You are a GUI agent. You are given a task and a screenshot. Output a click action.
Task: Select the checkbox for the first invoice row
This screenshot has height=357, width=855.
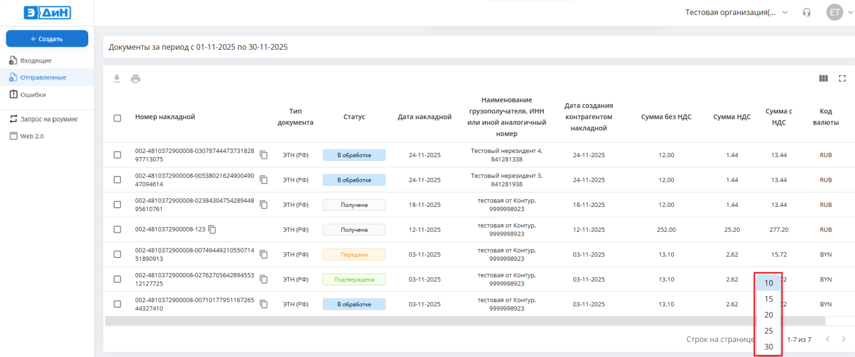click(117, 155)
